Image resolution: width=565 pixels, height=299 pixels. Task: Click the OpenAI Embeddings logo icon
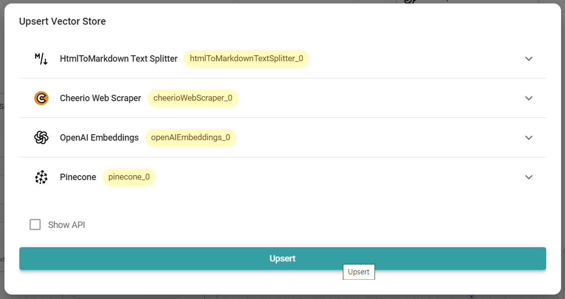pyautogui.click(x=41, y=138)
